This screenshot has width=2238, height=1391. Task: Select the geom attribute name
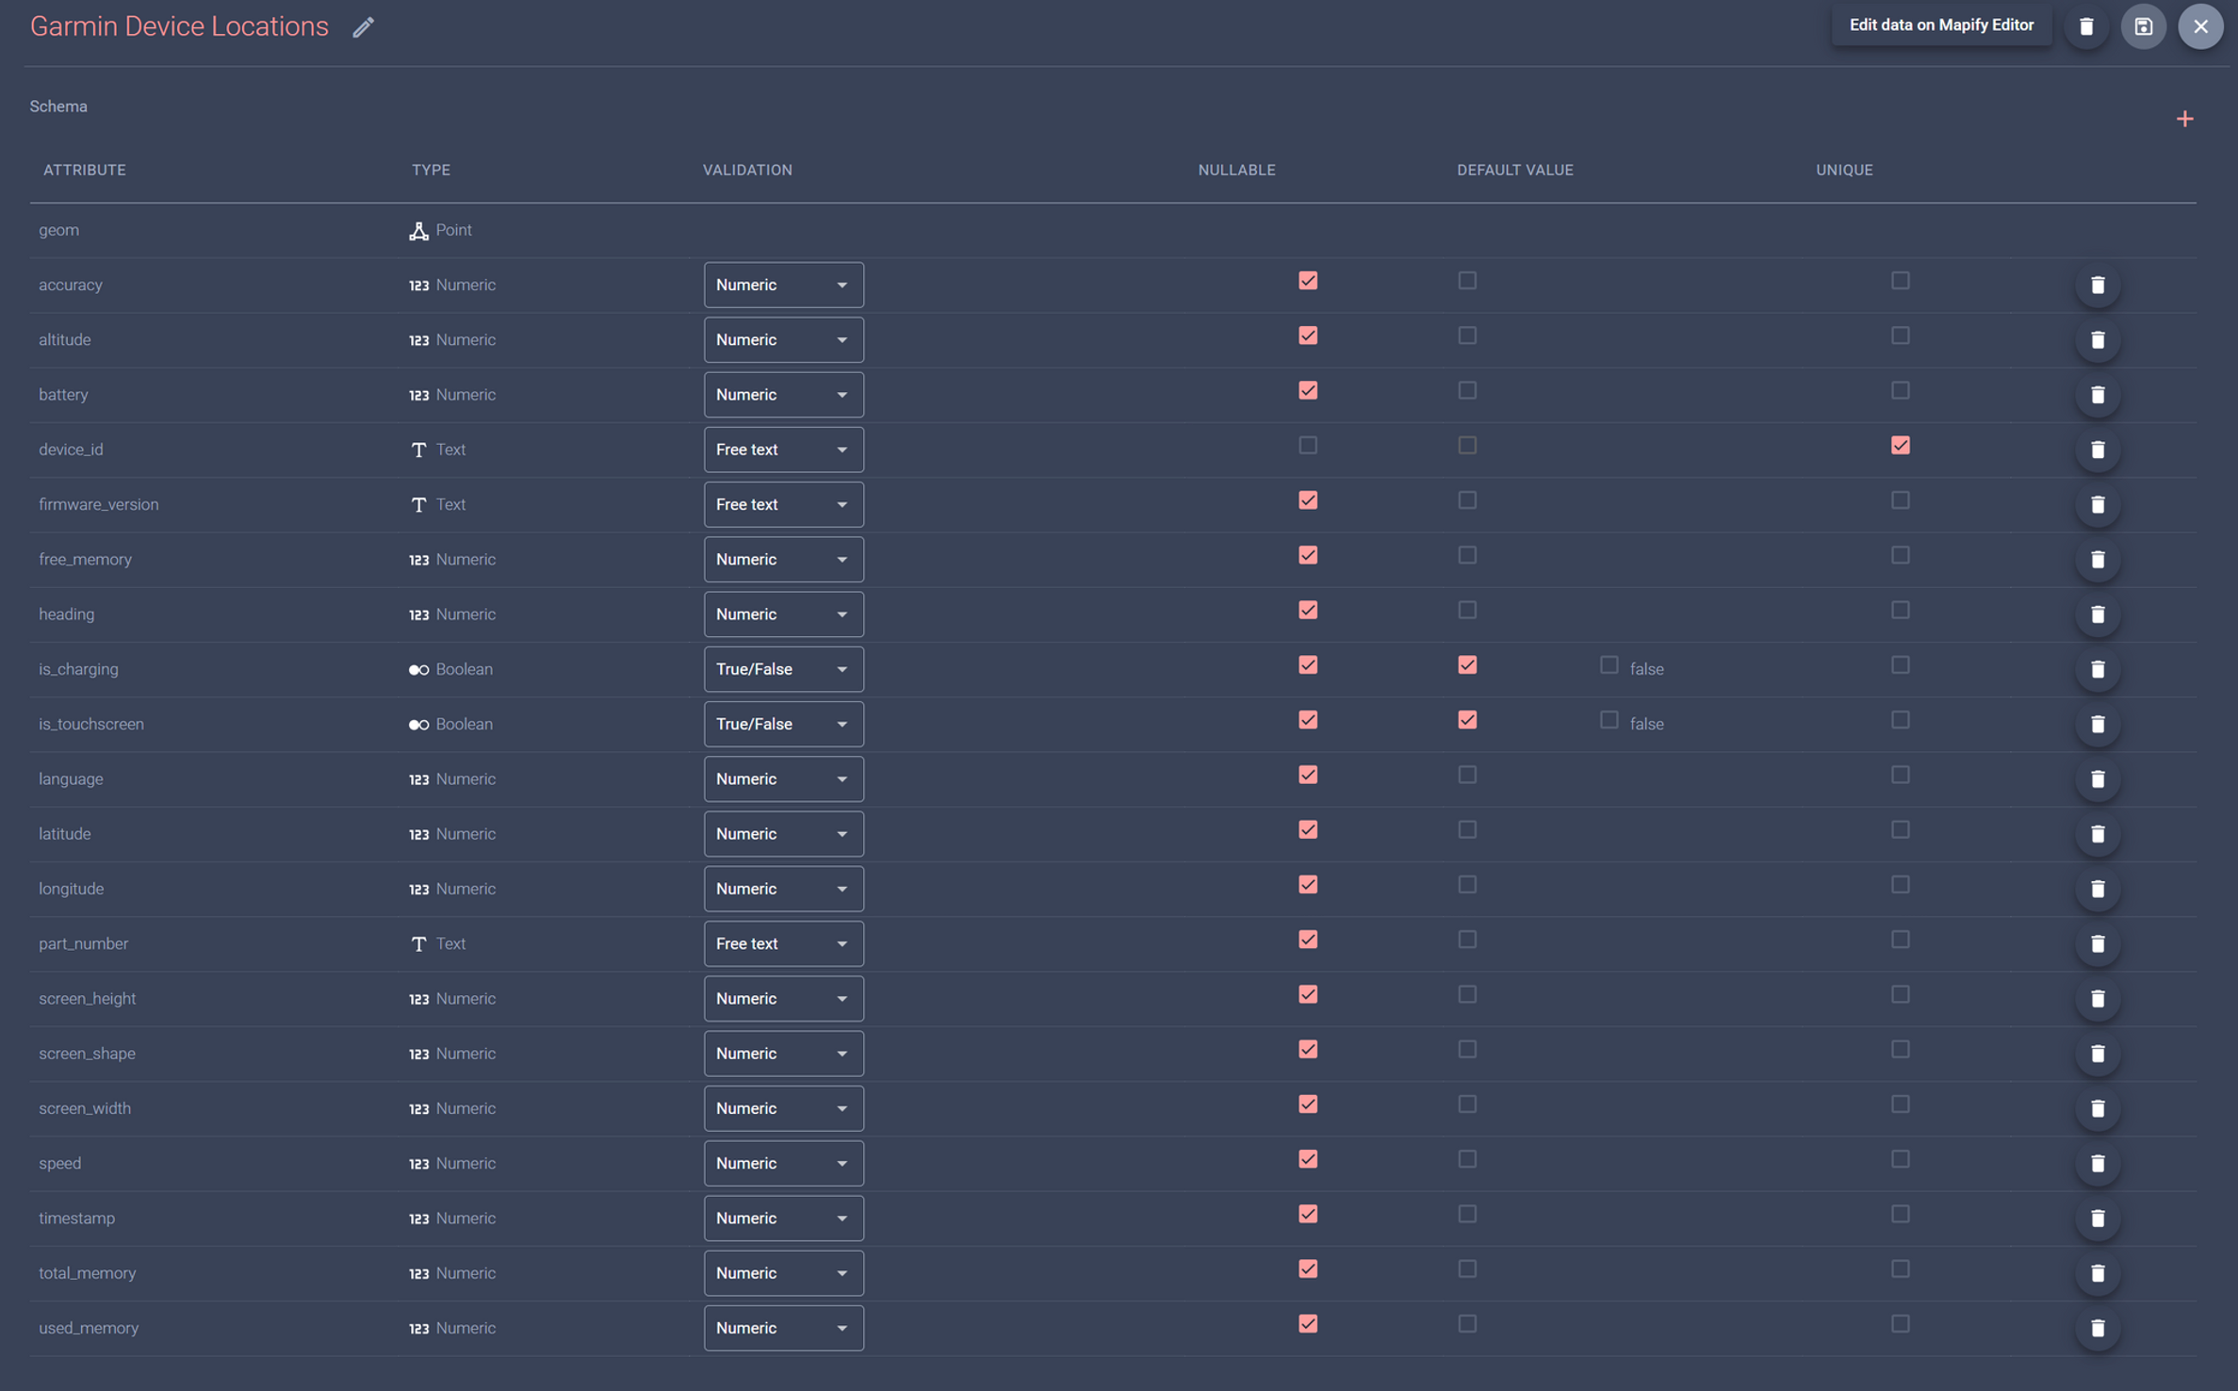pyautogui.click(x=58, y=230)
